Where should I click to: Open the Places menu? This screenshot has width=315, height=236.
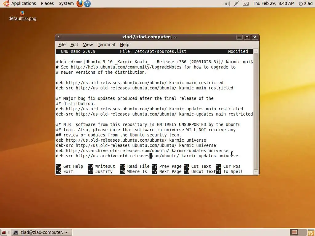pyautogui.click(x=47, y=3)
